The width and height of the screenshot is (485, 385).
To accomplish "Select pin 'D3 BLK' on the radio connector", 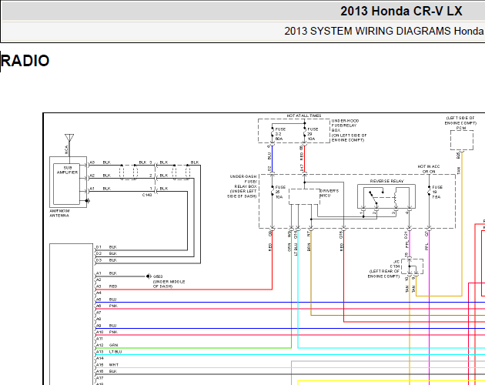I will [x=106, y=260].
